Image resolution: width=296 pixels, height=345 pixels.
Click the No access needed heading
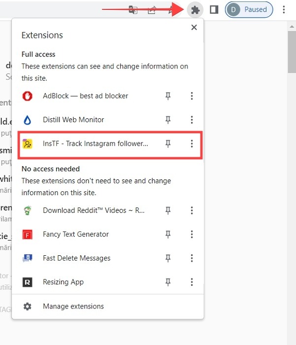(51, 169)
